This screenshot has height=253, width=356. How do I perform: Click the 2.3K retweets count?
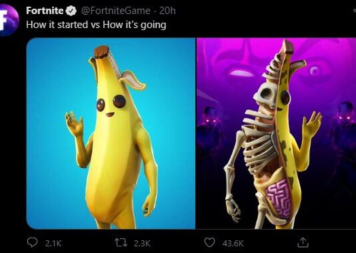(x=142, y=244)
